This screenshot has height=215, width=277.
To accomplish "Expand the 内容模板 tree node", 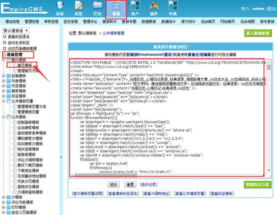I will pyautogui.click(x=4, y=86).
